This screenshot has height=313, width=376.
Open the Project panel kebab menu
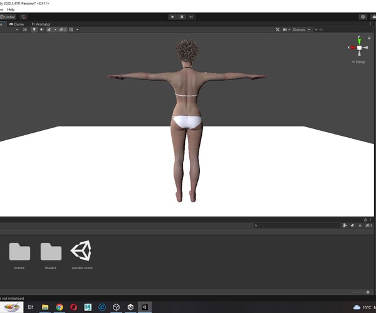click(x=370, y=220)
